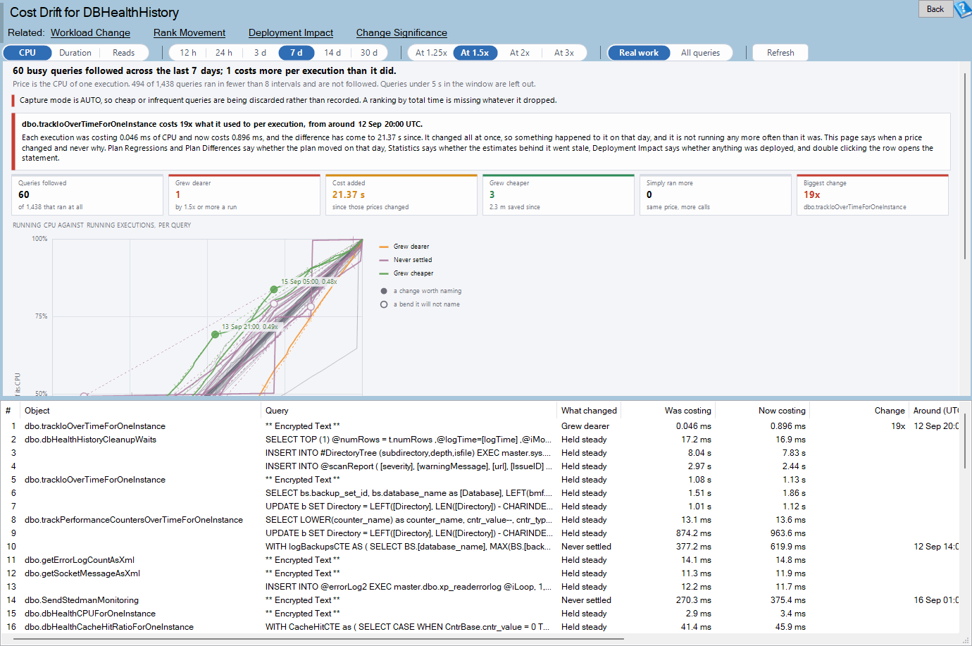The height and width of the screenshot is (646, 972).
Task: Click the Grew dearer summary card
Action: coord(244,194)
